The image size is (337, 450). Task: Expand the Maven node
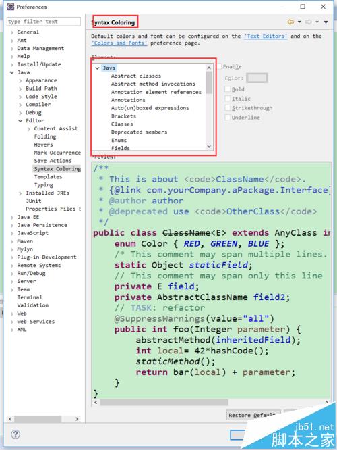tap(11, 241)
